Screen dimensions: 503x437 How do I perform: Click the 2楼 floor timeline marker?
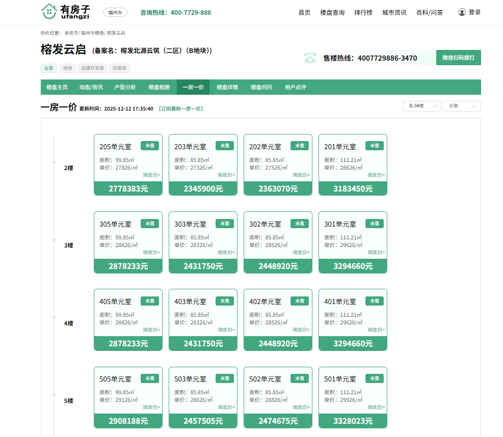point(54,162)
